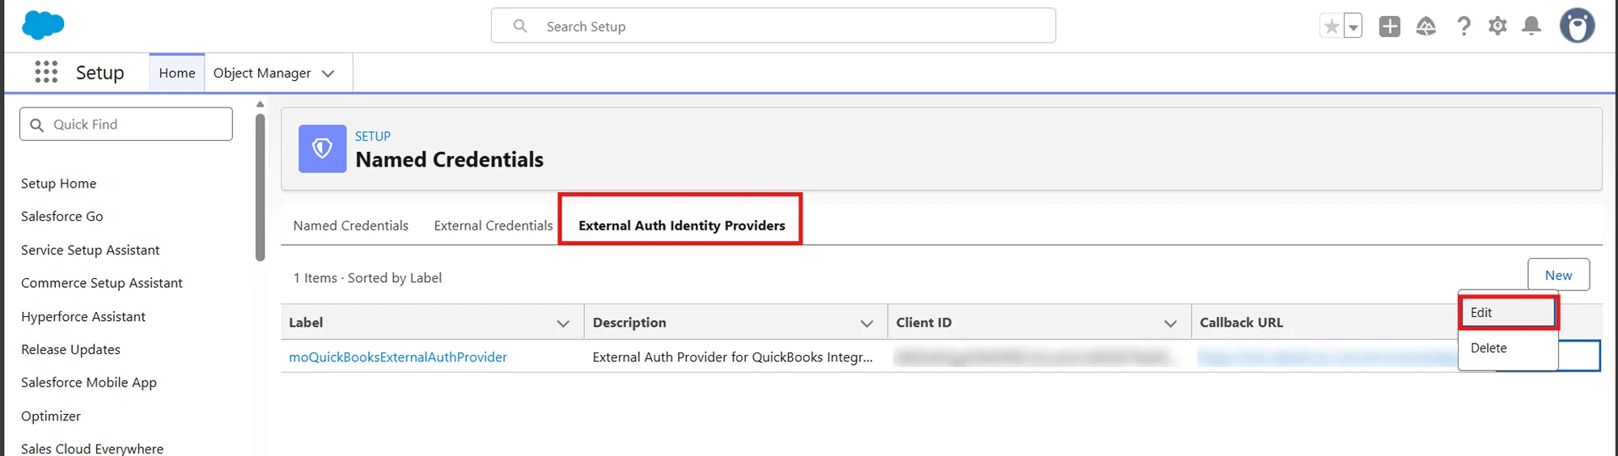
Task: Choose Delete from the row menu
Action: (x=1508, y=348)
